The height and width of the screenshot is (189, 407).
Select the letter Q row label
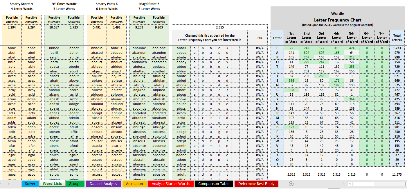click(277, 160)
